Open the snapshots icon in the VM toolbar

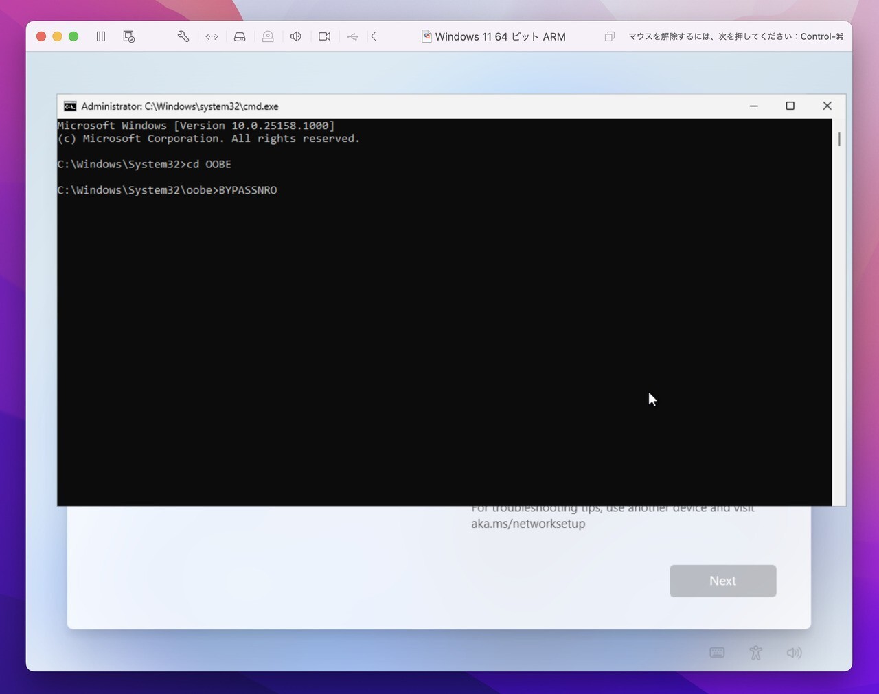point(128,36)
